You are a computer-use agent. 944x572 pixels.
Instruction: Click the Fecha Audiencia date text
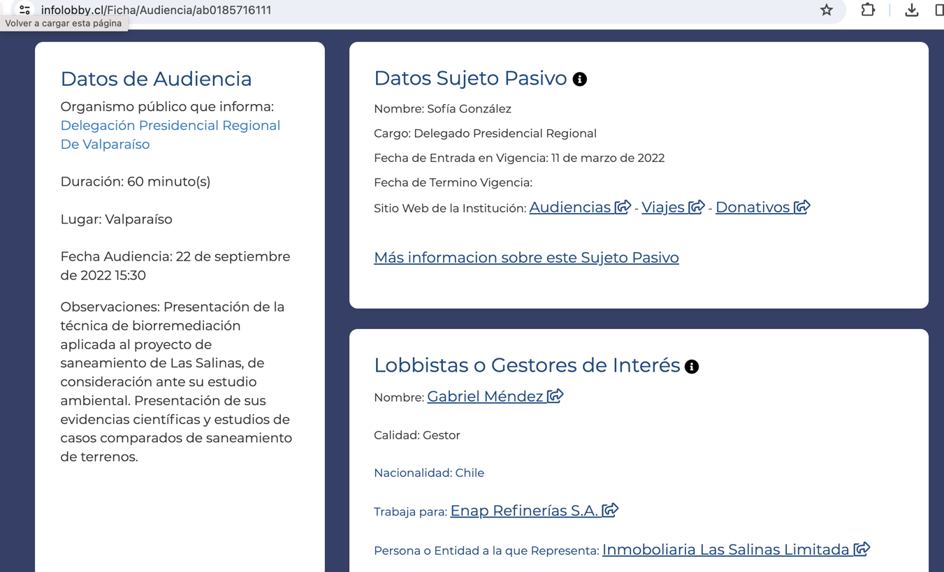(x=175, y=266)
